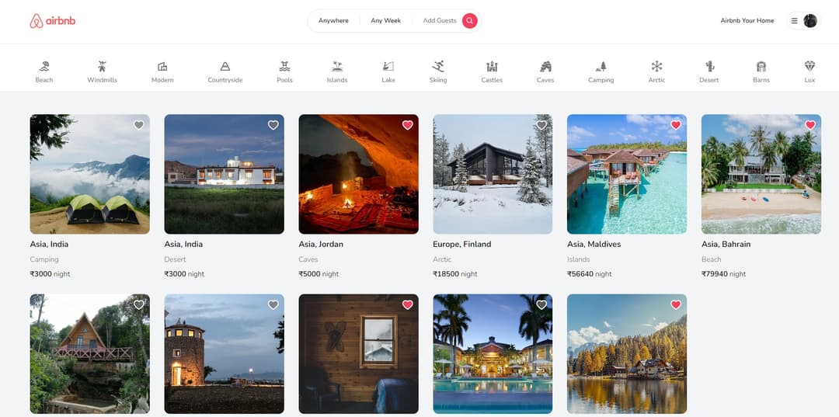Open the wooden cabin interior photo
The height and width of the screenshot is (417, 839).
(358, 354)
